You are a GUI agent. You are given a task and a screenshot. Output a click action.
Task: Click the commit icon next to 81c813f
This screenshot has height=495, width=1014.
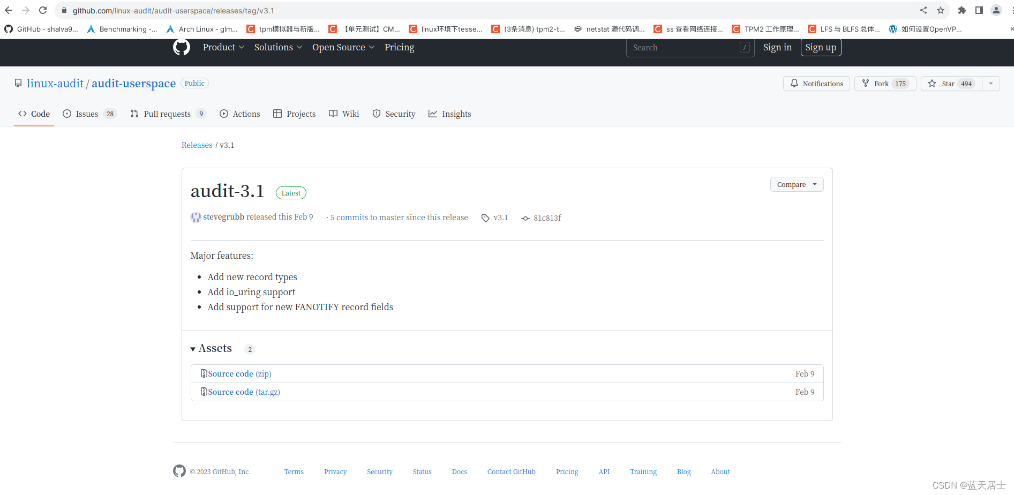(525, 218)
